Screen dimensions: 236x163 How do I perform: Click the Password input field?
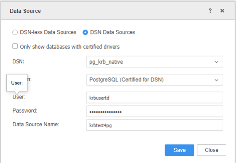point(154,111)
